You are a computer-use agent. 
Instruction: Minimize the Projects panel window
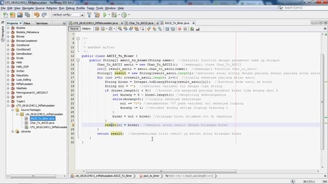pyautogui.click(x=64, y=24)
